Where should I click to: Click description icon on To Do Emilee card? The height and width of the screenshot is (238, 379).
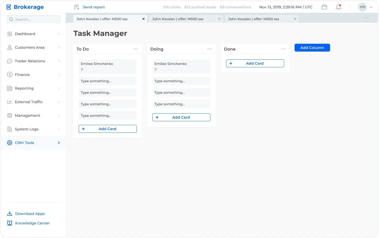point(82,69)
